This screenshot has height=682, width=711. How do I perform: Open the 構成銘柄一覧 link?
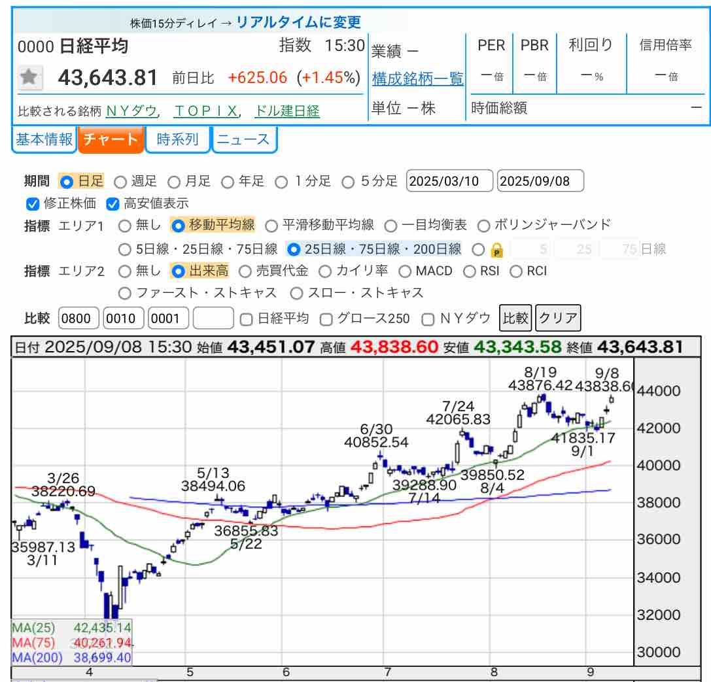(417, 79)
